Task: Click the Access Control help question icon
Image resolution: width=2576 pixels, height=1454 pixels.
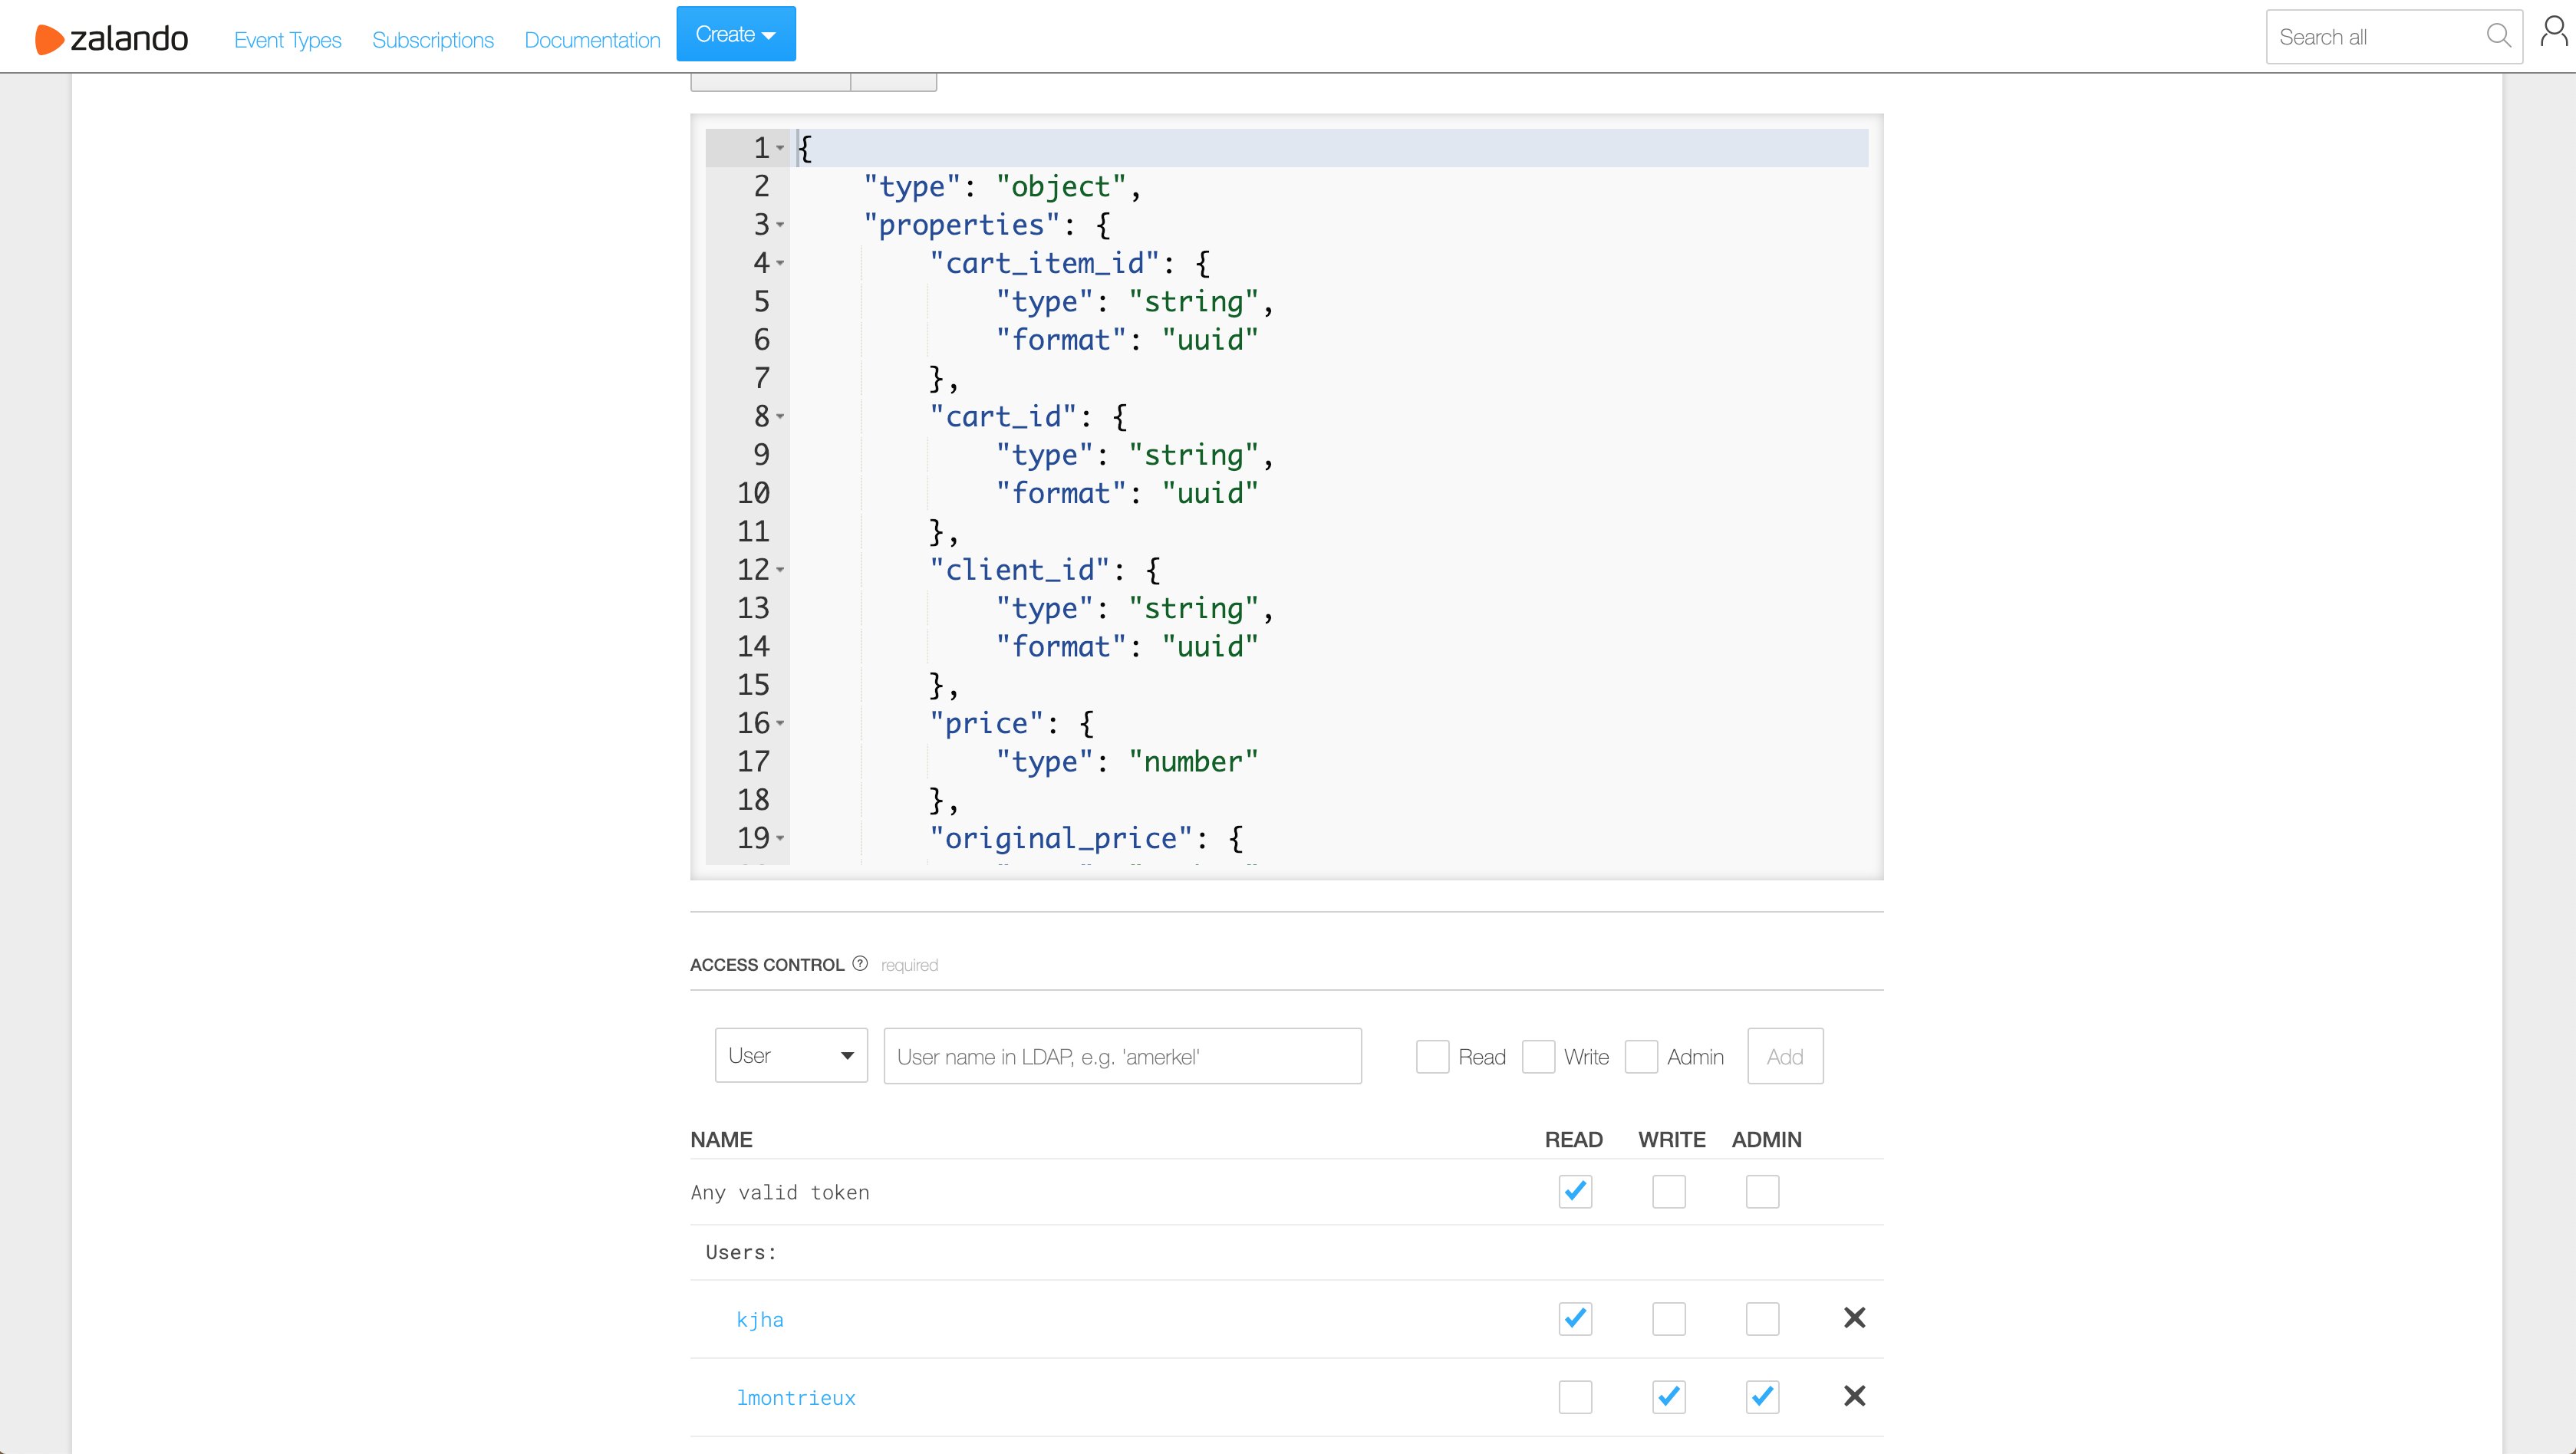Action: pyautogui.click(x=860, y=963)
